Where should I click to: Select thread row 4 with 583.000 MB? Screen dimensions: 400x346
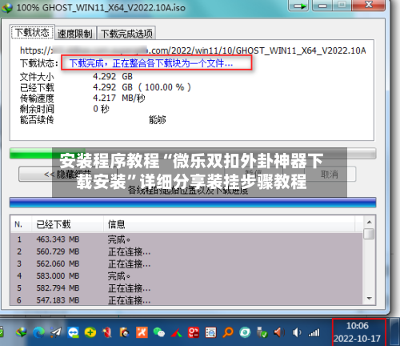click(x=186, y=276)
